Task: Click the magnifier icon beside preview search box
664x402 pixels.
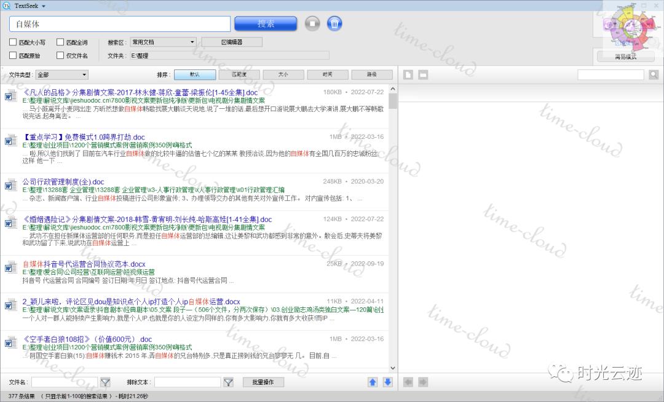Action: tap(654, 74)
